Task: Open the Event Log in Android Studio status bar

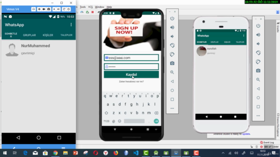Action: tap(267, 143)
